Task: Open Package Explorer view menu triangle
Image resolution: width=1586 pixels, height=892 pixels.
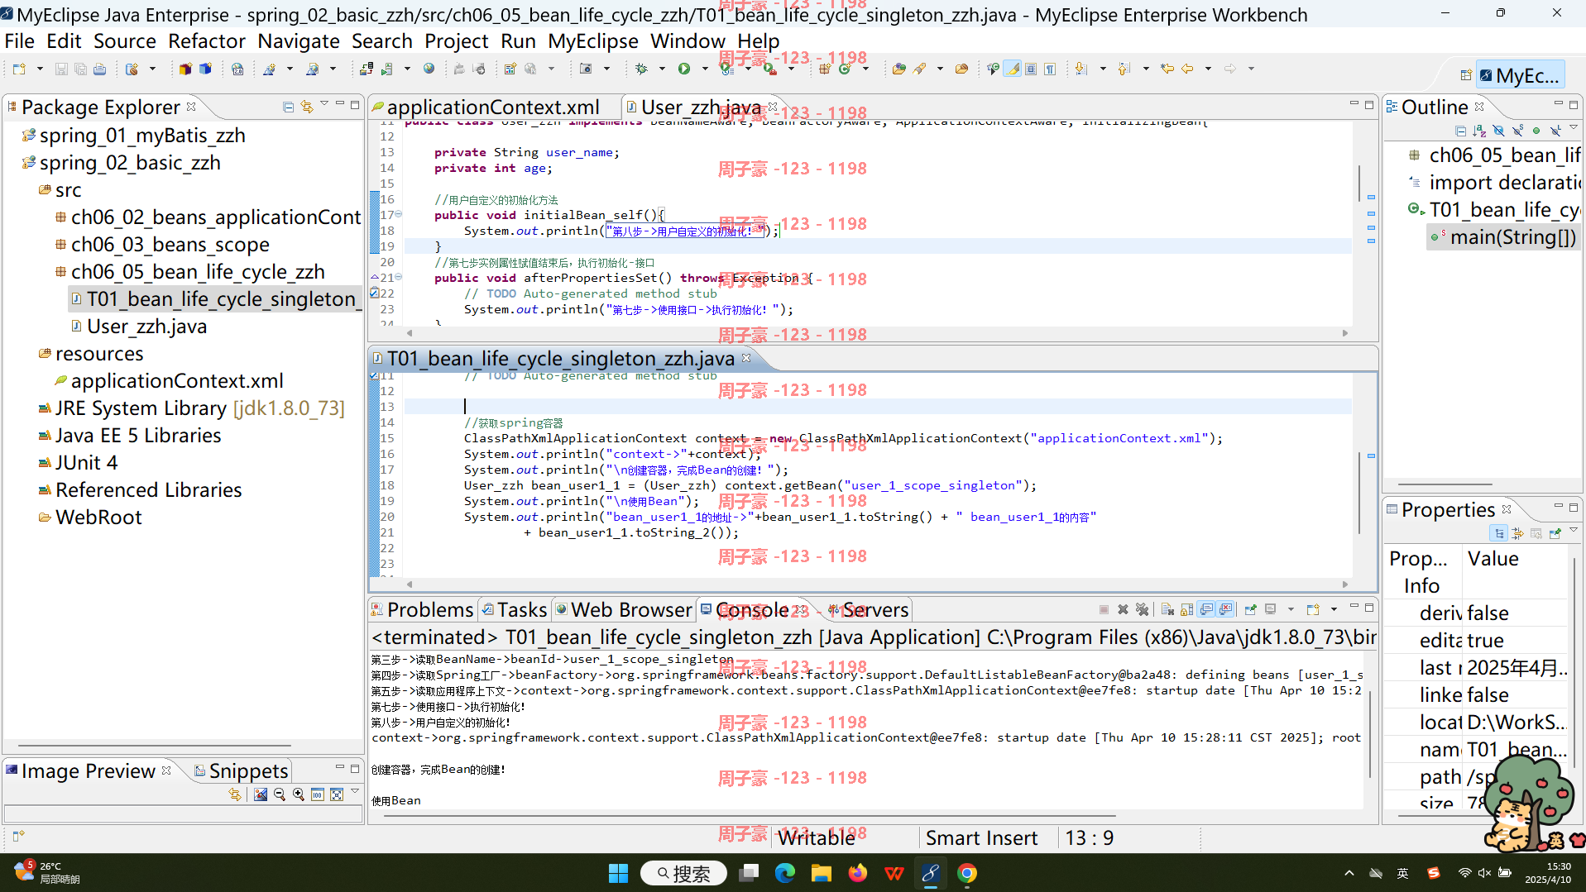Action: (324, 105)
